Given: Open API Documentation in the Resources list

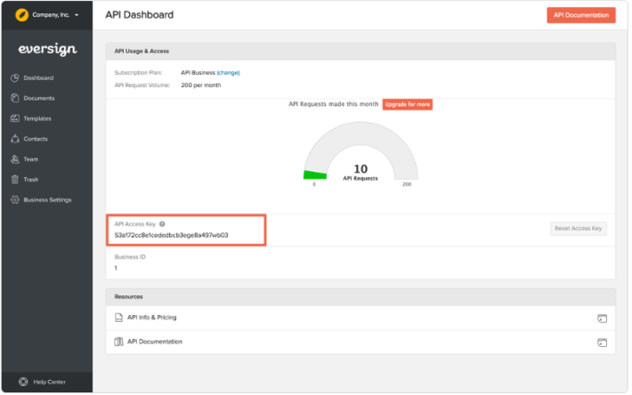Looking at the screenshot, I should pos(155,342).
